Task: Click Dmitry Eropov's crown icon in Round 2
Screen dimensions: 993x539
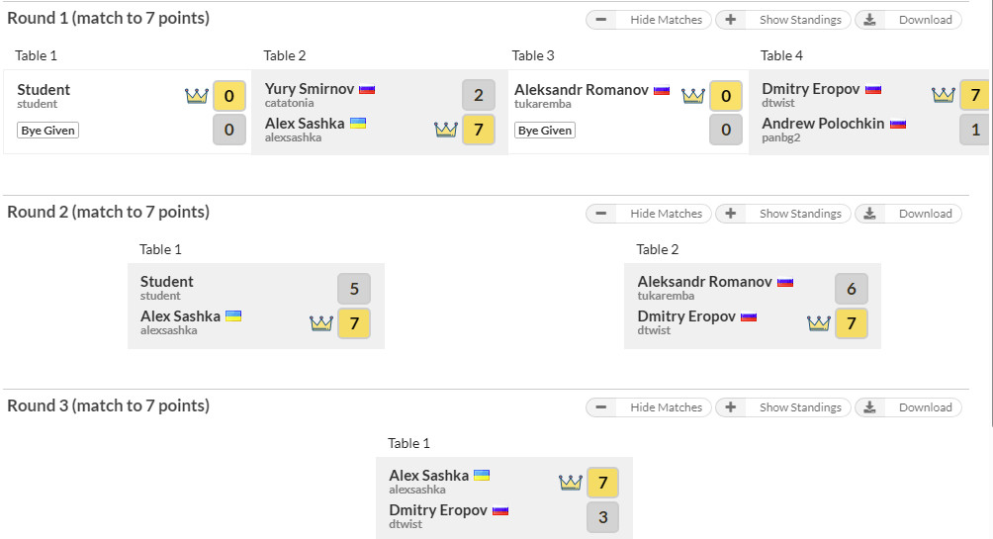Action: click(818, 323)
